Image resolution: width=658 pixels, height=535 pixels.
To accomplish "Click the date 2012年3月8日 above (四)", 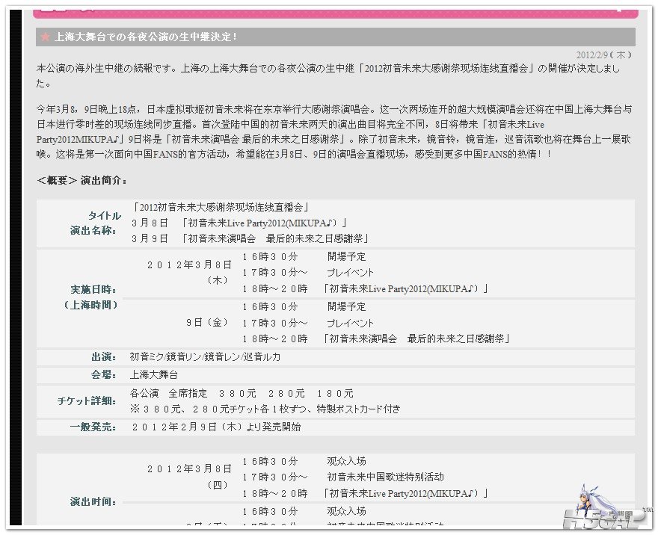I will 189,468.
